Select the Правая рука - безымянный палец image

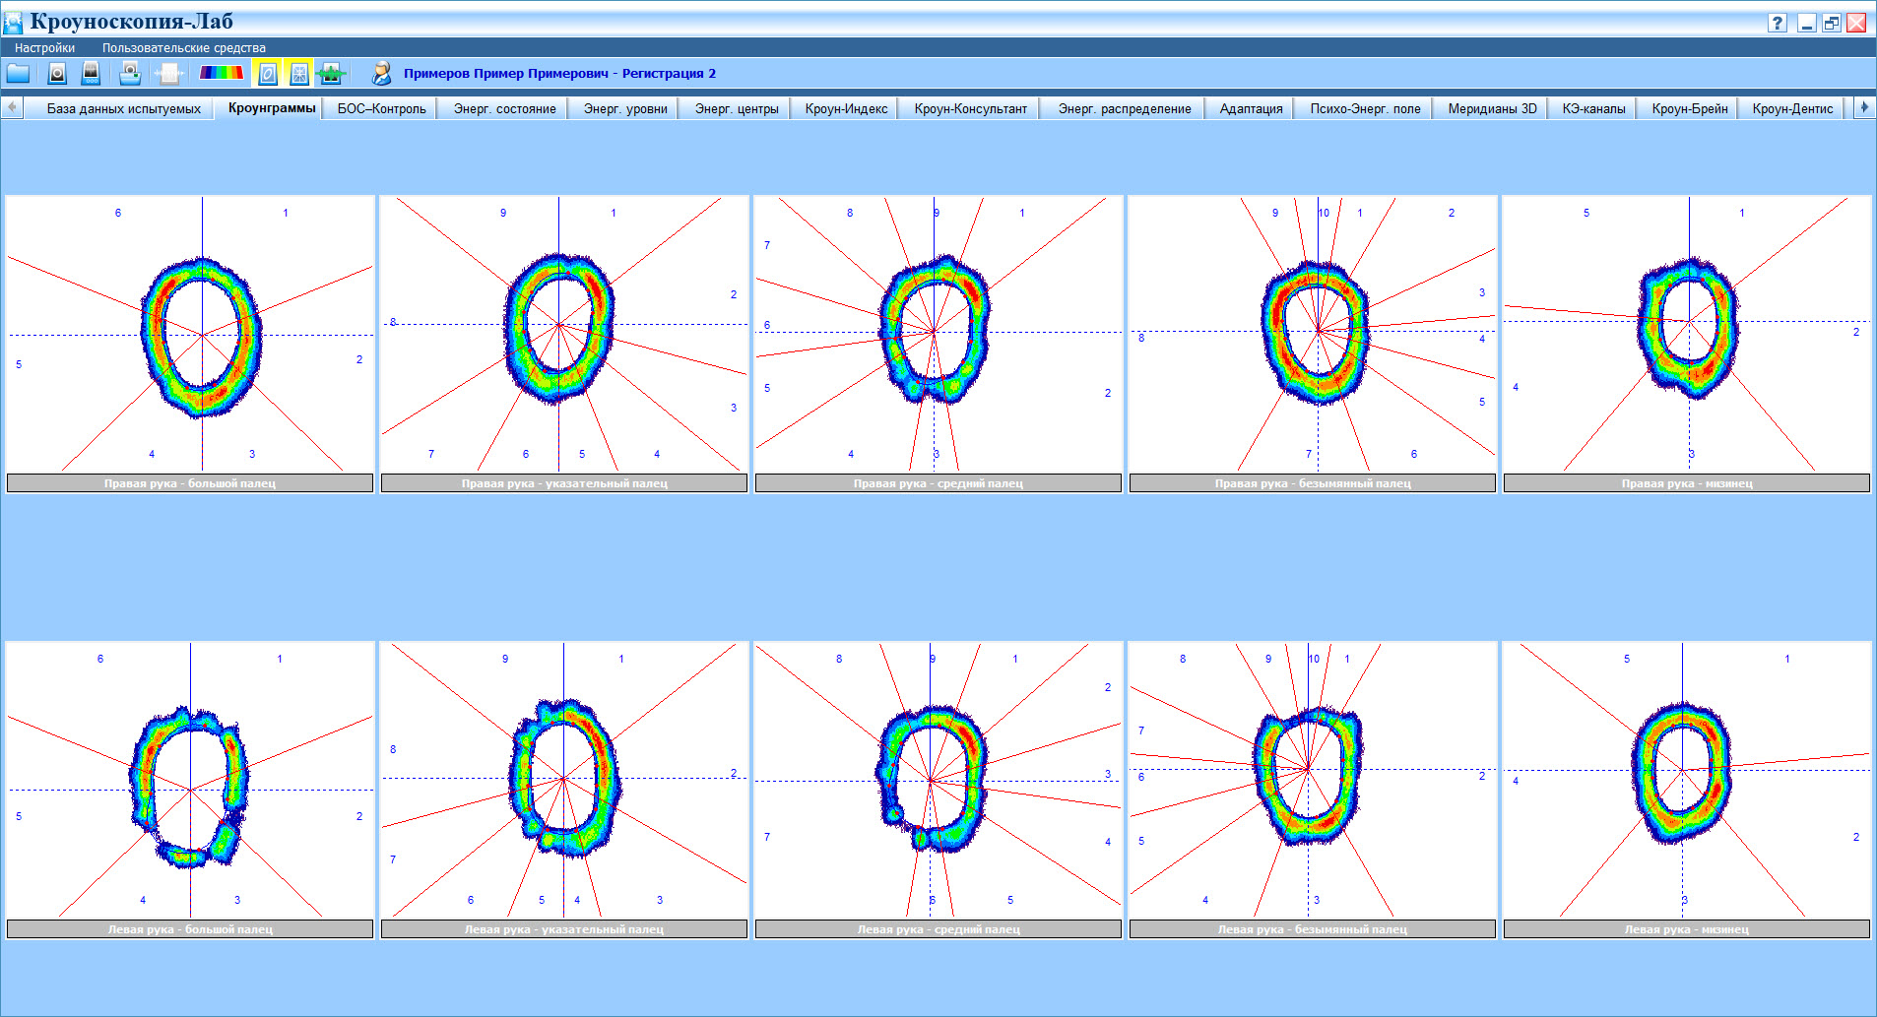1313,344
